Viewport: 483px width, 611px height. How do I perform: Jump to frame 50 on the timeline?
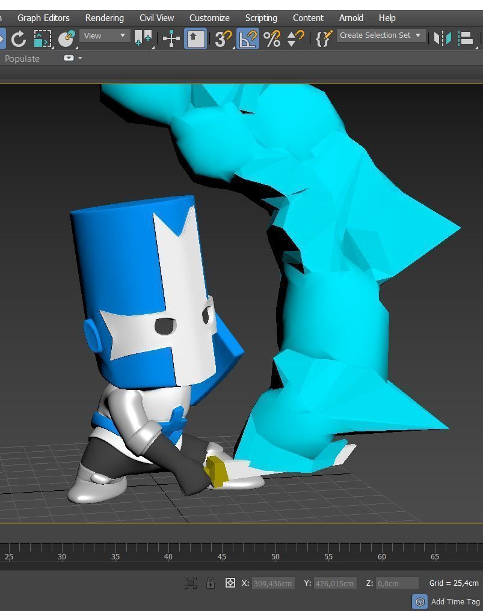pos(275,557)
